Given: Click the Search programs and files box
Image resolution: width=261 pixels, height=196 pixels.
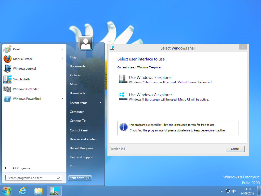Looking at the screenshot, I should tap(31, 178).
